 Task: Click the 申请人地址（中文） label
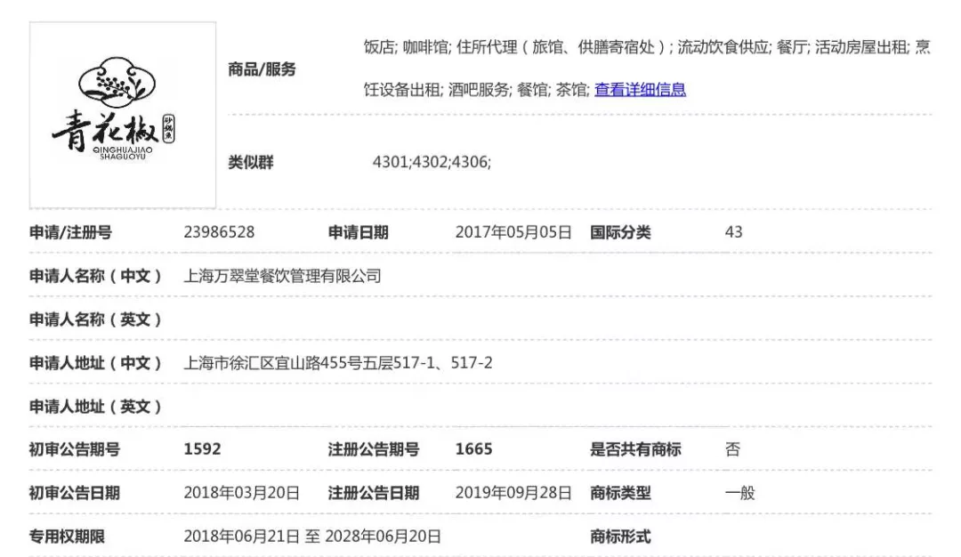click(95, 363)
